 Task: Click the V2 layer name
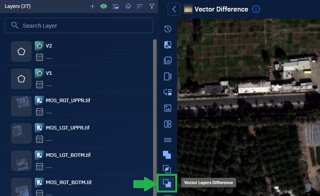pos(49,46)
